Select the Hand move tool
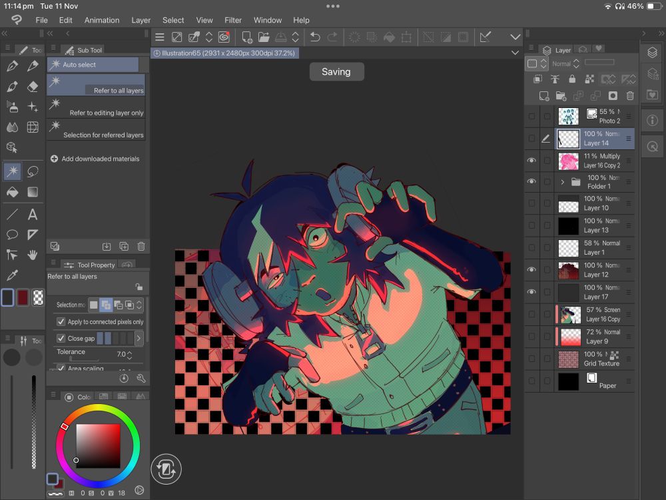Image resolution: width=666 pixels, height=500 pixels. [x=33, y=255]
